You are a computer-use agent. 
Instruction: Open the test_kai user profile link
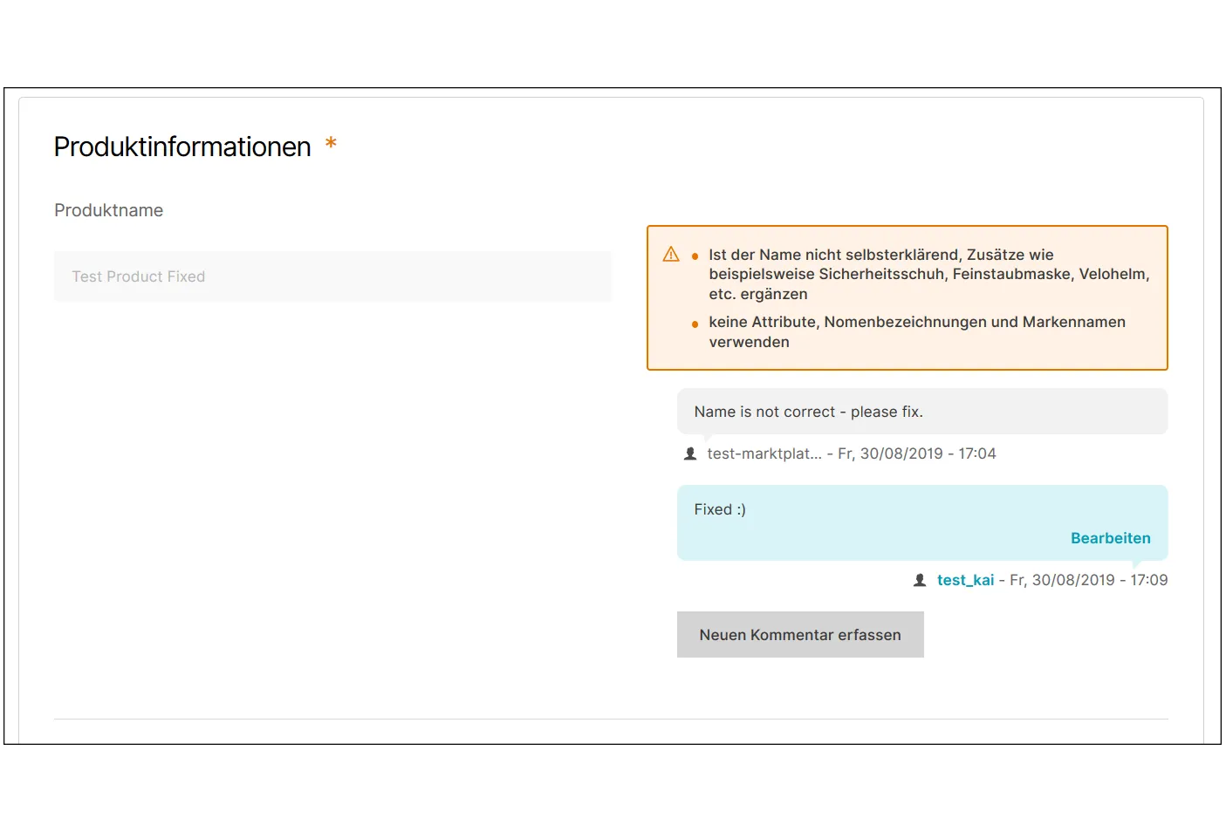965,580
